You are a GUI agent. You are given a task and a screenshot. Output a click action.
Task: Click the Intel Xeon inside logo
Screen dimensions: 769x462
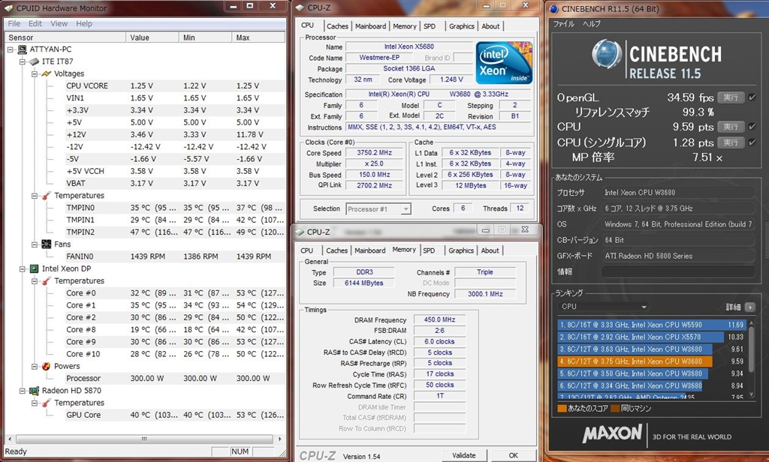[504, 63]
